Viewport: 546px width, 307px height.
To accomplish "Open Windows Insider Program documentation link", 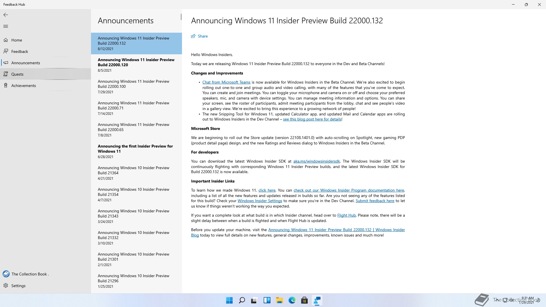I will tap(349, 190).
